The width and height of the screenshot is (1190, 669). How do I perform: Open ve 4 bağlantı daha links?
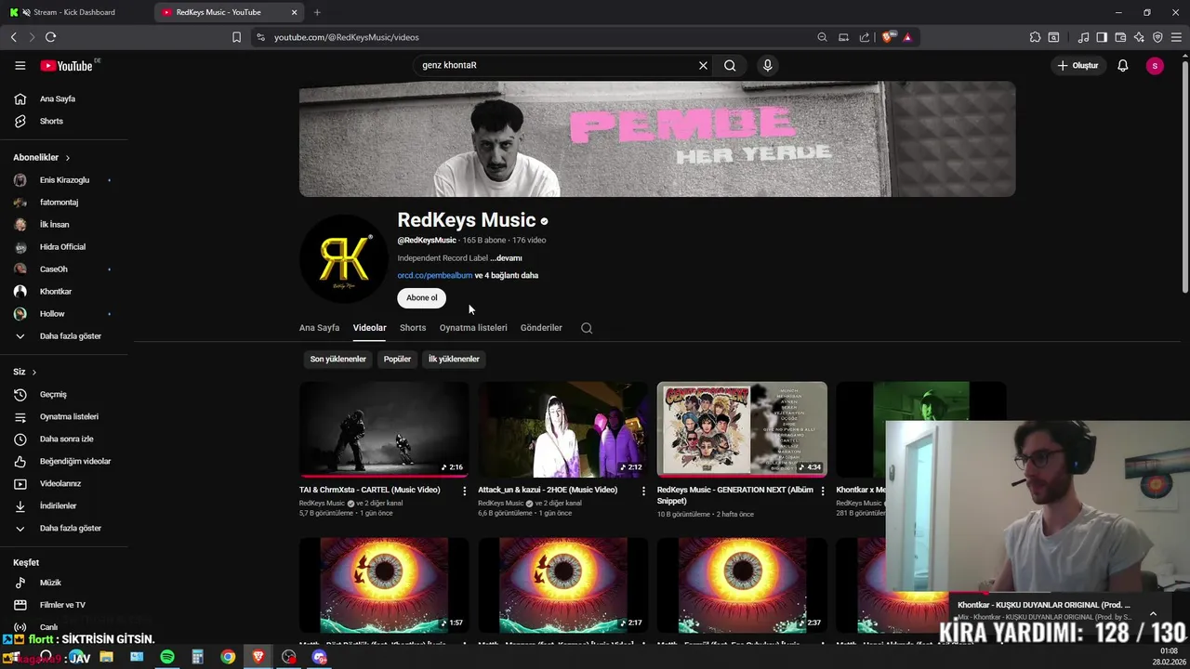[507, 275]
